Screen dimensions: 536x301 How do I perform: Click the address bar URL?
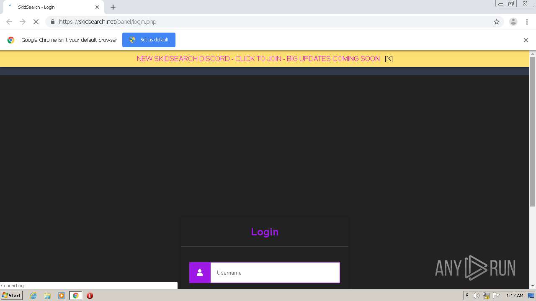click(x=108, y=22)
